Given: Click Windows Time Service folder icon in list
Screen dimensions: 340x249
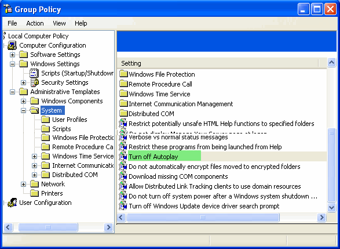Looking at the screenshot, I should [123, 93].
